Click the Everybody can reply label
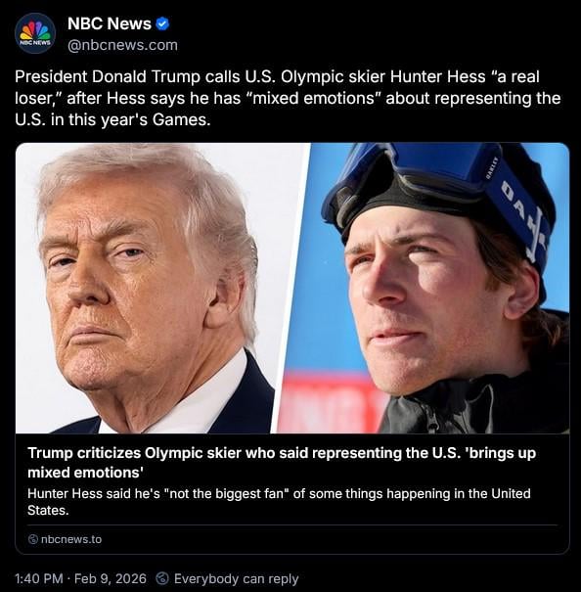 click(237, 578)
